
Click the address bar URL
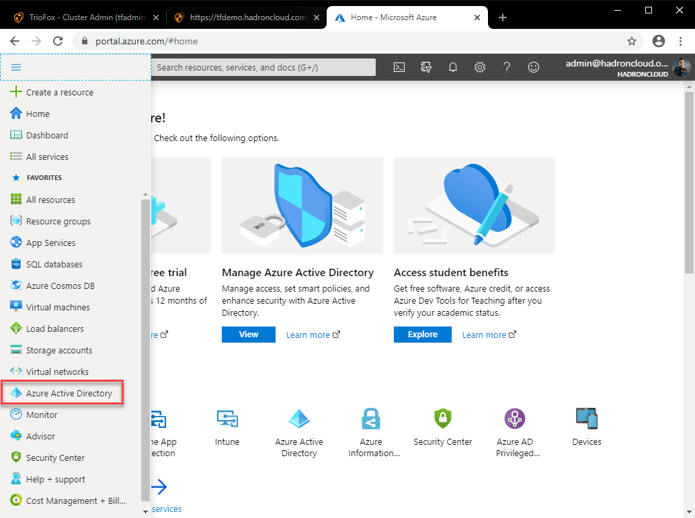(x=147, y=41)
